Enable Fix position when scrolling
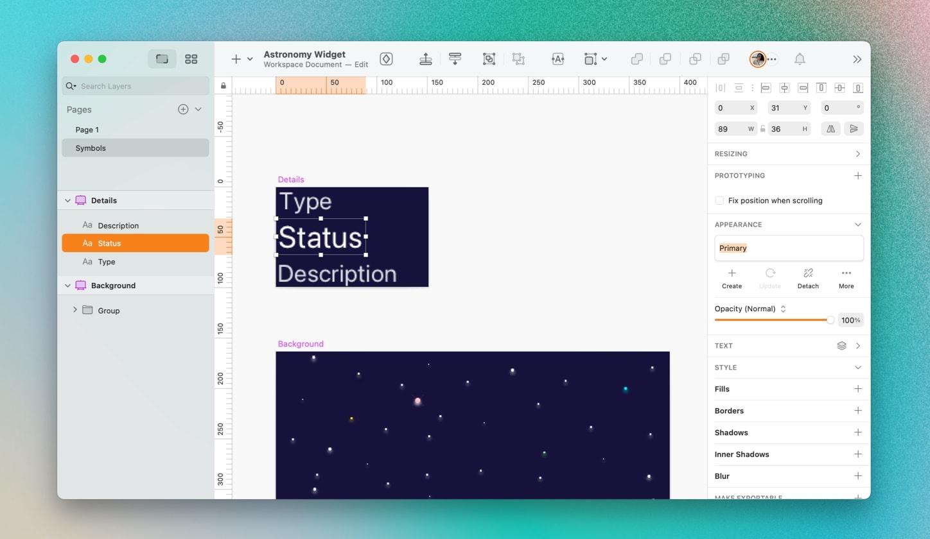 pos(719,201)
